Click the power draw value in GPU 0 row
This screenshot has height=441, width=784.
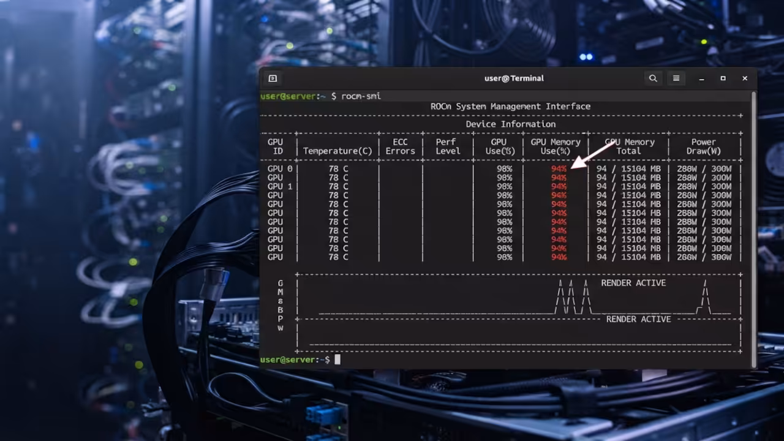coord(704,169)
